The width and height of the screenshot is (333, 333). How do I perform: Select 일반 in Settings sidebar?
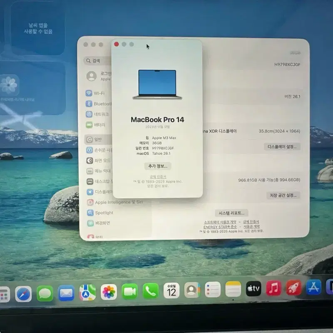(x=98, y=139)
